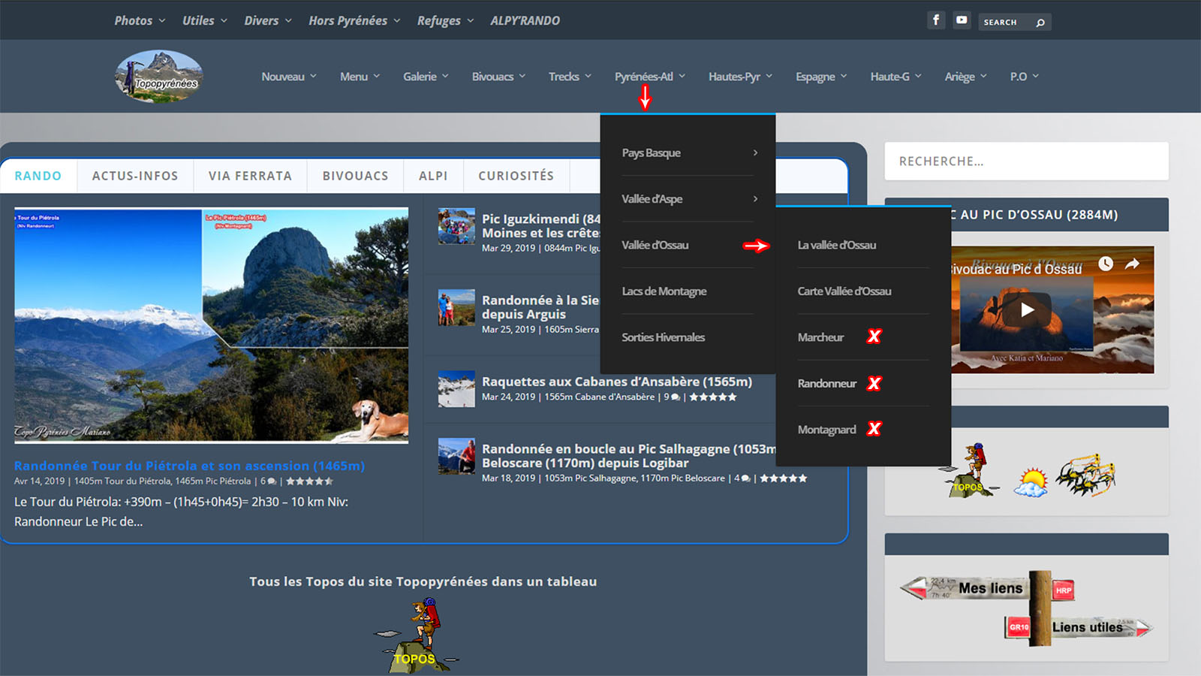Expand the Utiles top menu

pos(204,20)
